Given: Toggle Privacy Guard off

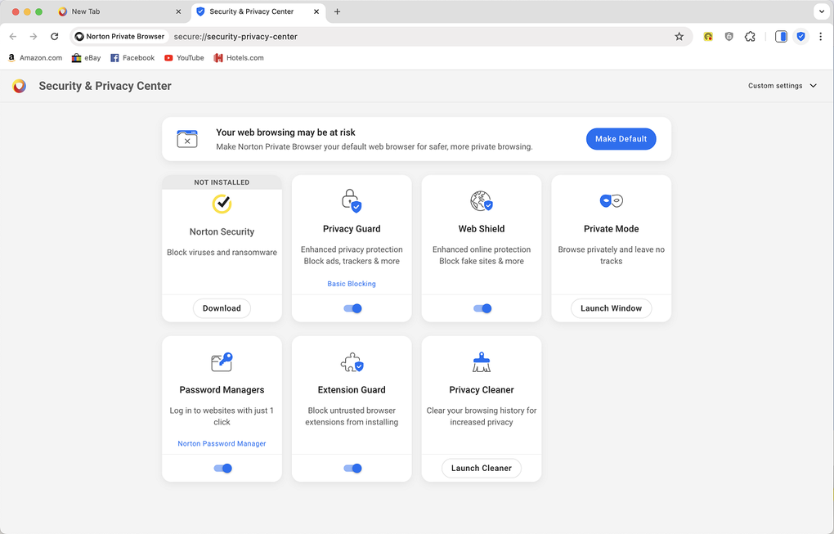Looking at the screenshot, I should [x=352, y=308].
